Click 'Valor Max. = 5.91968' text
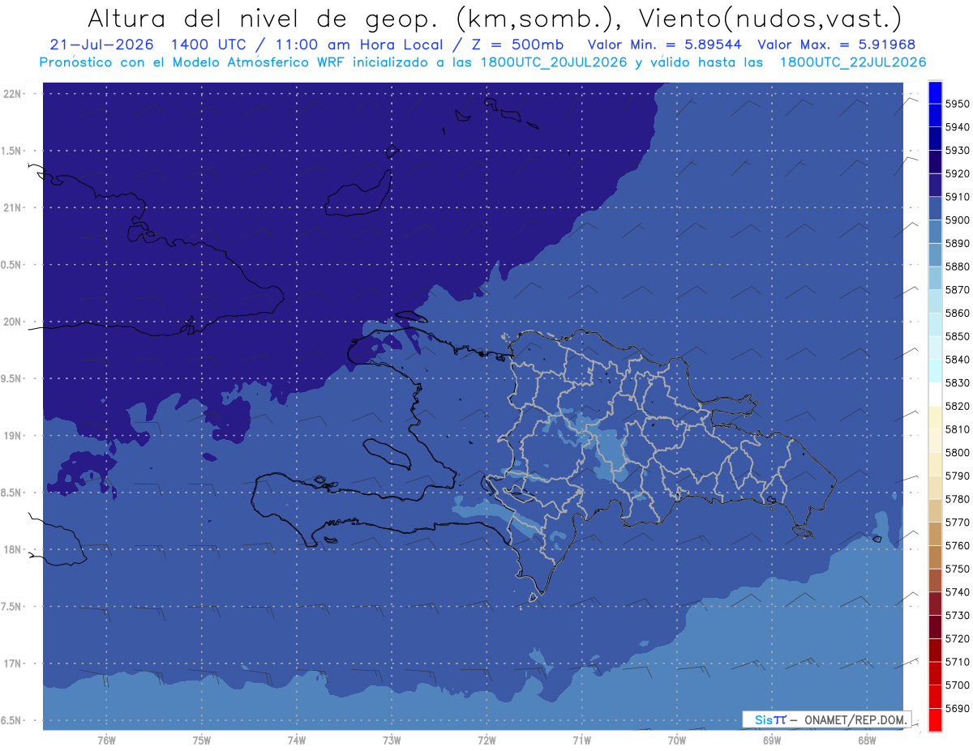The height and width of the screenshot is (751, 973). tap(836, 45)
